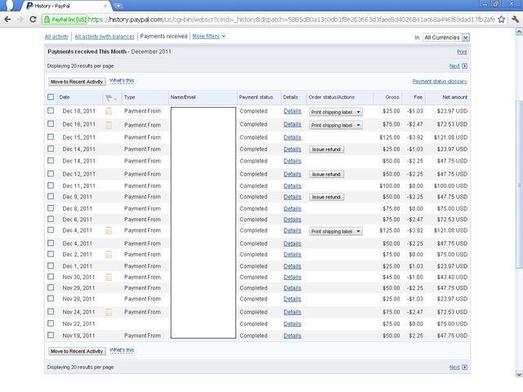The image size is (523, 392).
Task: Open the All Currencies dropdown
Action: click(446, 38)
